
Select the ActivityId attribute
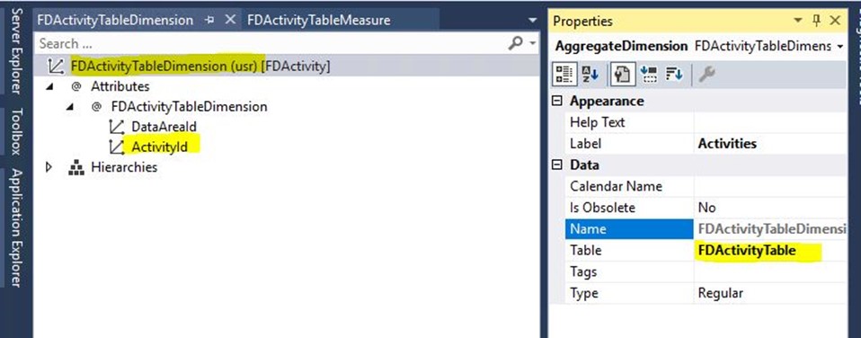[x=159, y=147]
